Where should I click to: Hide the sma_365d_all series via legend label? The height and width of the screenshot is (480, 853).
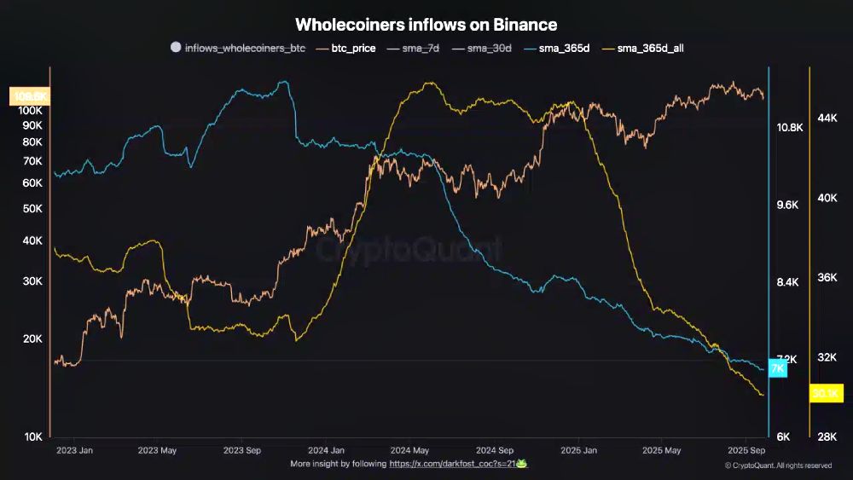(x=650, y=48)
